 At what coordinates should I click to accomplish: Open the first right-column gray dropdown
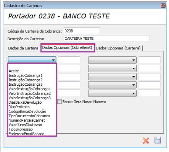coord(112,60)
